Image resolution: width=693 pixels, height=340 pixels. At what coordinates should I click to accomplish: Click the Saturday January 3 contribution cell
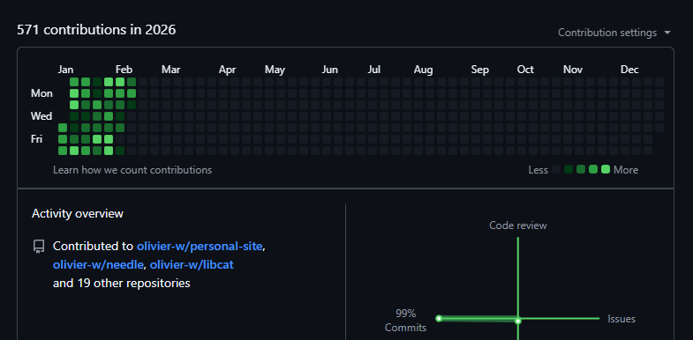[63, 151]
